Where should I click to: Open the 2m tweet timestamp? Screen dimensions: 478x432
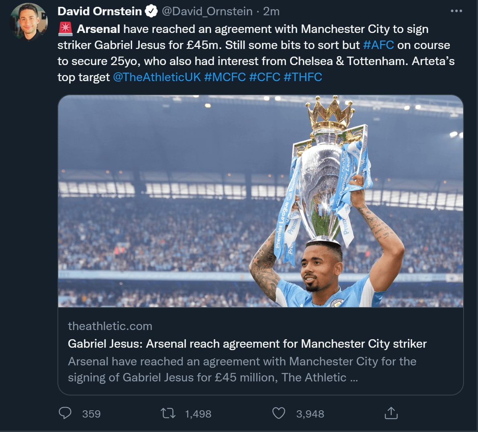[x=271, y=11]
